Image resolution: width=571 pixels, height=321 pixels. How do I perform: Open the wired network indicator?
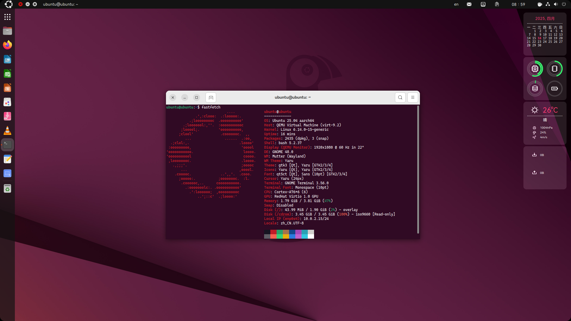click(x=548, y=4)
